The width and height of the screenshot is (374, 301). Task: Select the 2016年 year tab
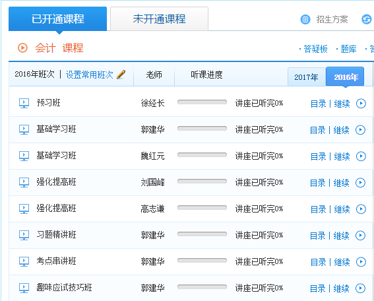[x=346, y=77]
